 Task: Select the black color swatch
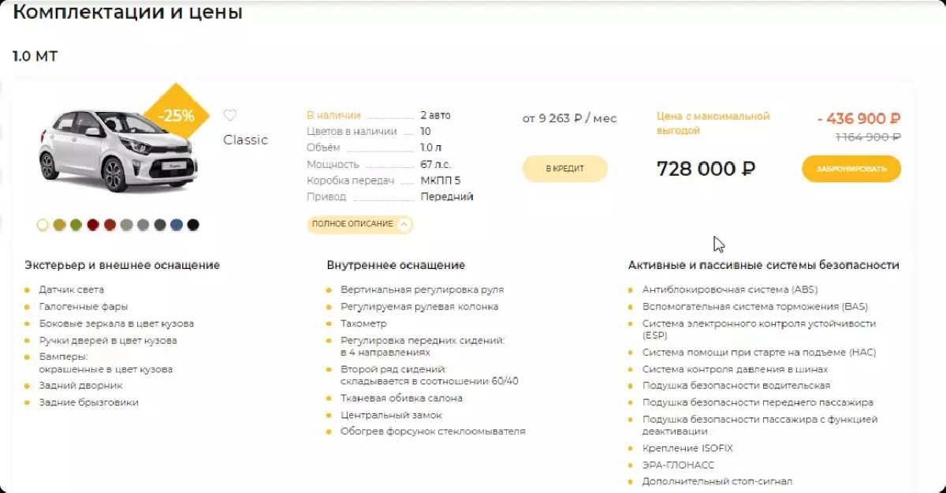point(193,225)
